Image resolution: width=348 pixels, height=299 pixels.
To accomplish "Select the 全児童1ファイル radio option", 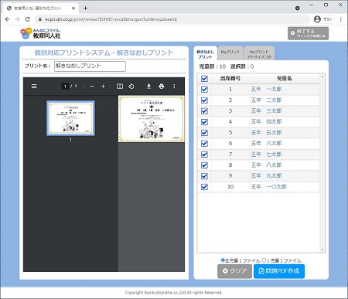I will coord(223,260).
